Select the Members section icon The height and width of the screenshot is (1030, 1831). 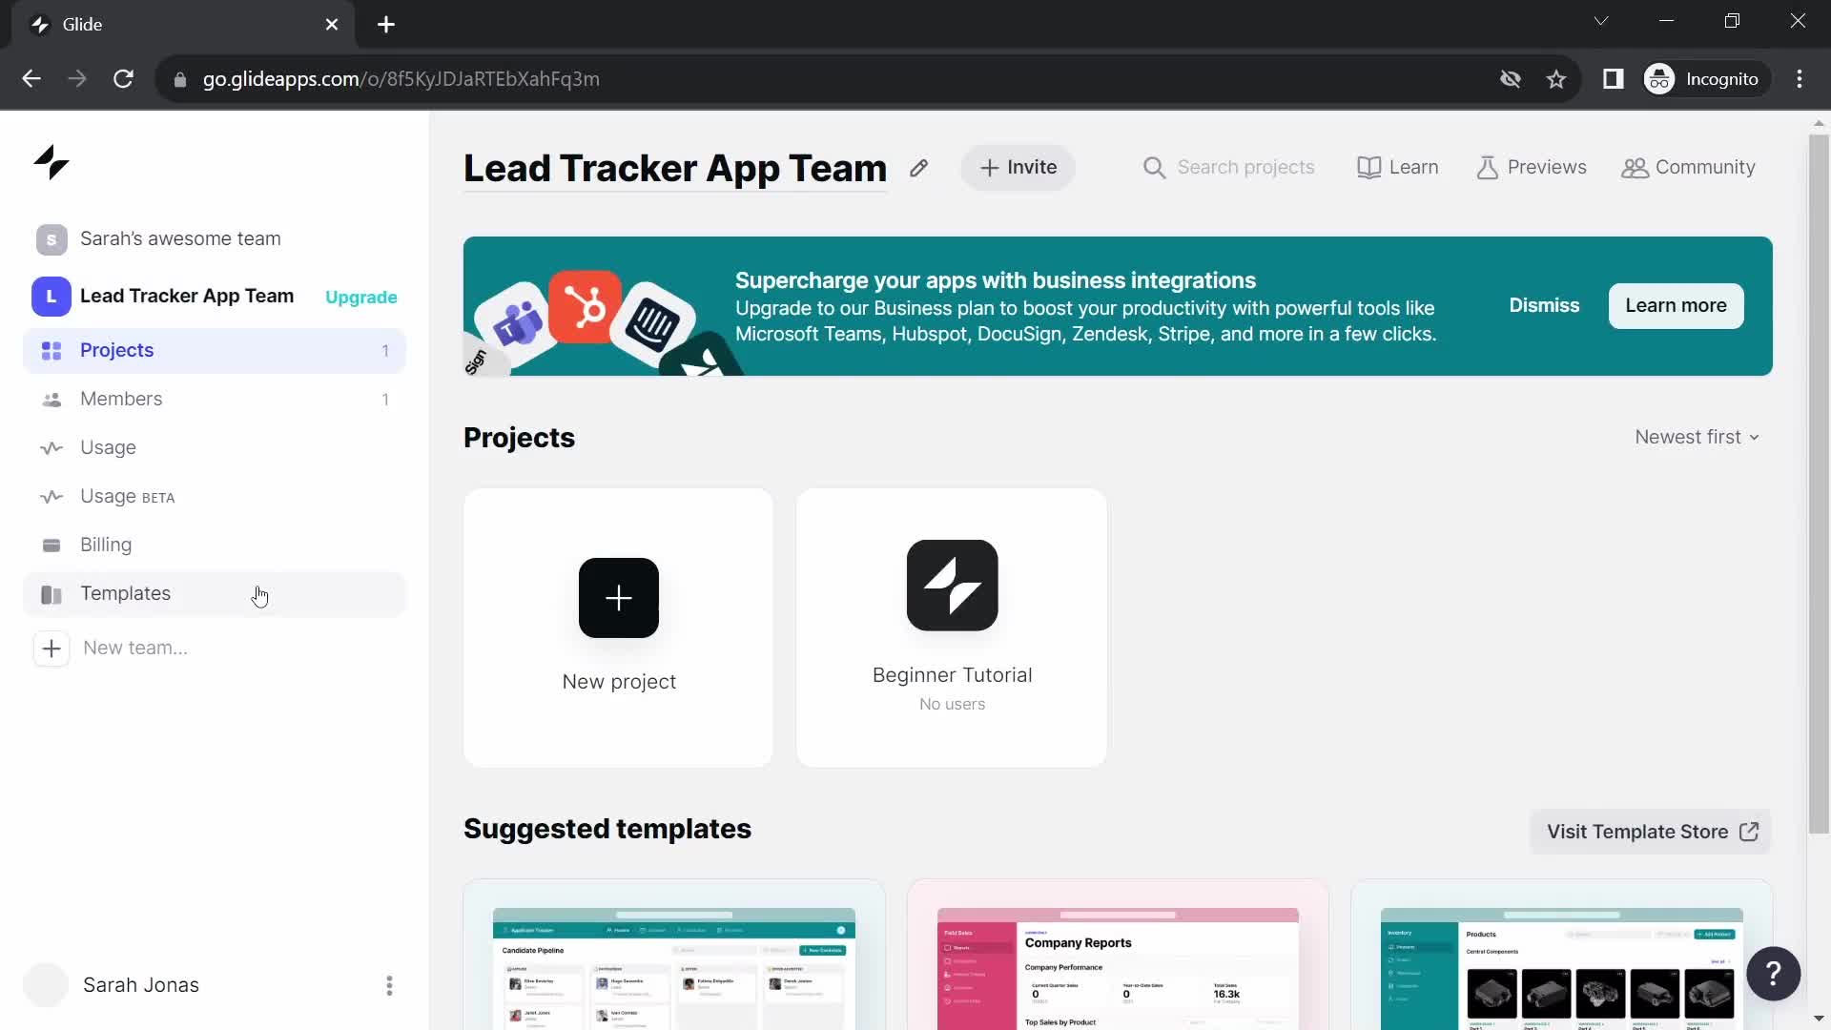point(51,399)
